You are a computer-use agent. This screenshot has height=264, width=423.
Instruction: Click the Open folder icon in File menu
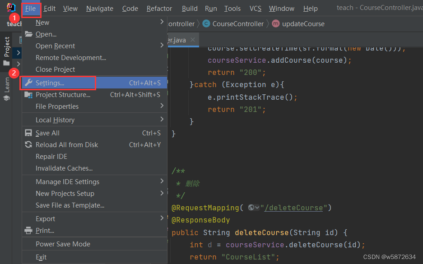28,34
